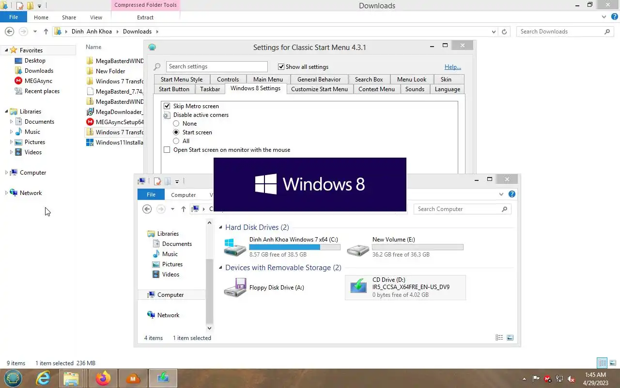This screenshot has height=388, width=620.
Task: Open File menu in Computer window
Action: click(151, 194)
